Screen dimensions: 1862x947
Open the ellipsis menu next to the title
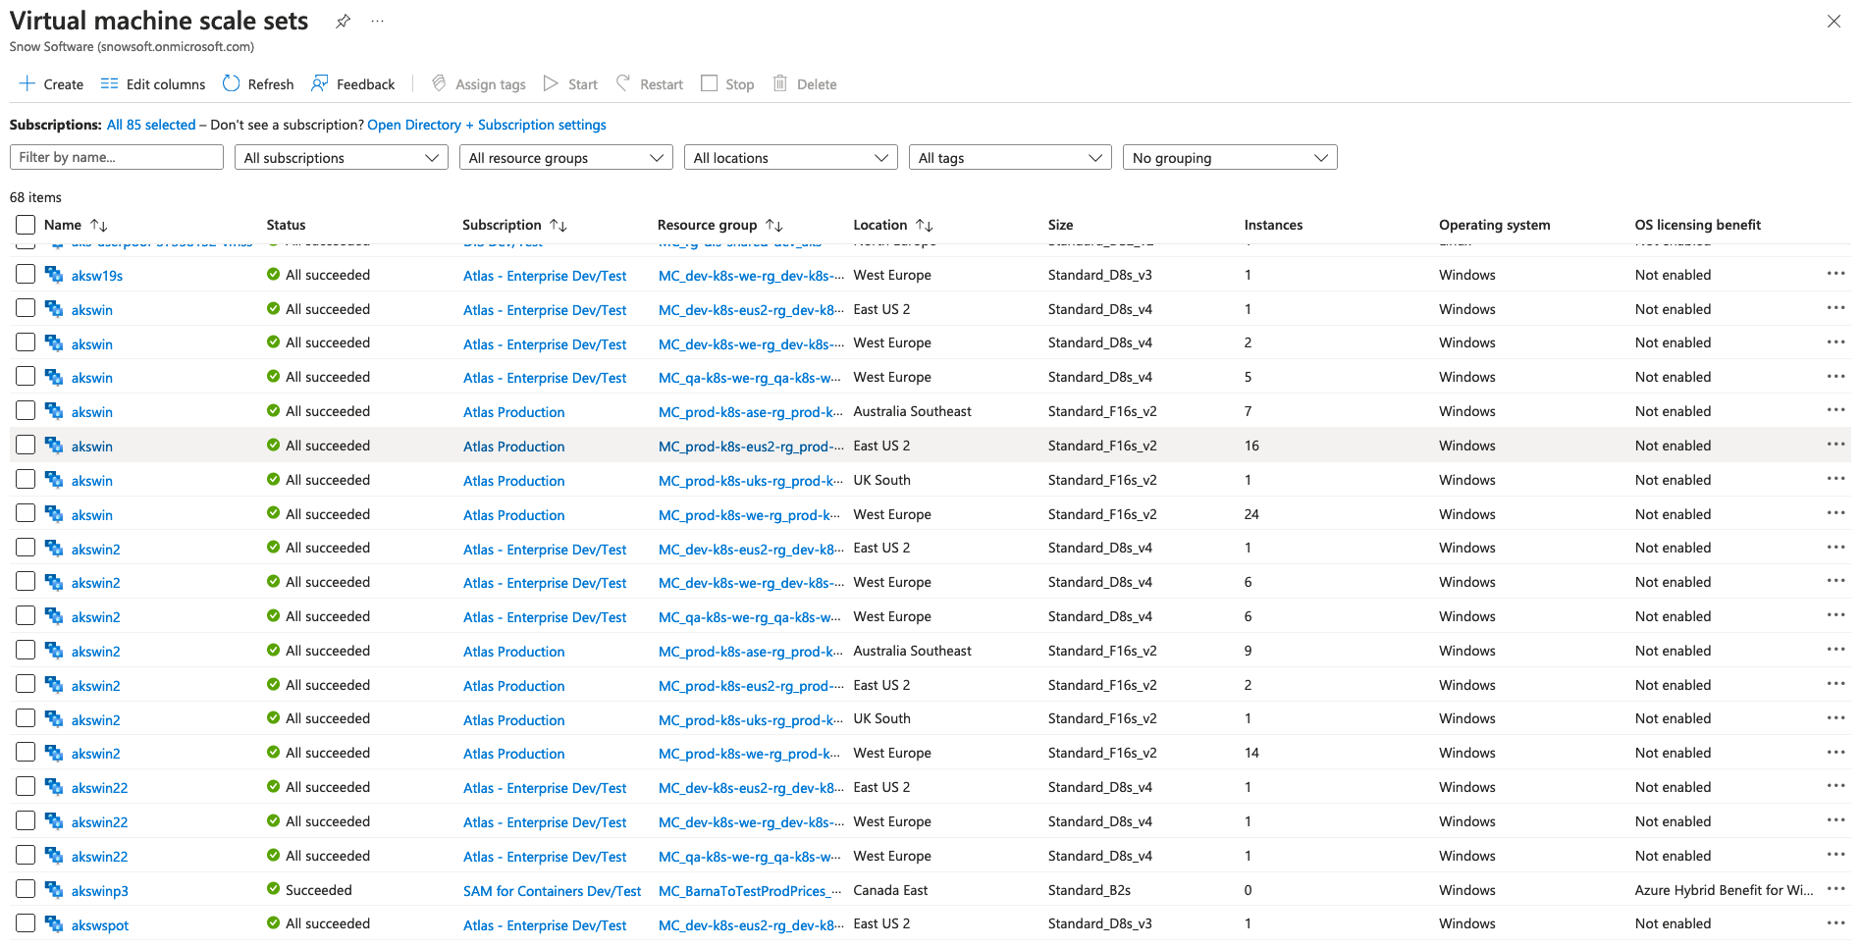point(378,22)
